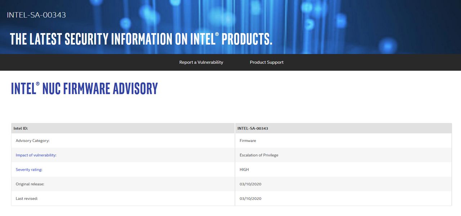Select the Firmware category value
The height and width of the screenshot is (216, 461).
click(x=247, y=141)
